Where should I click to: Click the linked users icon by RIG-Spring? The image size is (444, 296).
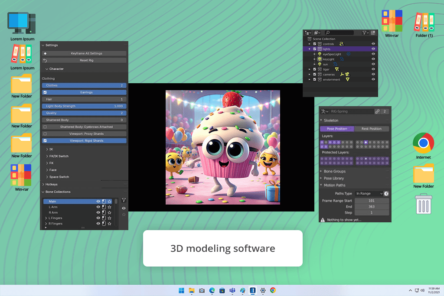(x=377, y=111)
